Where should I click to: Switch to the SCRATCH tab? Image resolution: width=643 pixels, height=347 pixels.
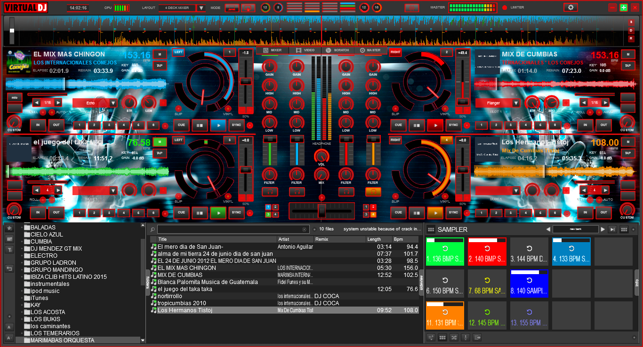coord(337,50)
